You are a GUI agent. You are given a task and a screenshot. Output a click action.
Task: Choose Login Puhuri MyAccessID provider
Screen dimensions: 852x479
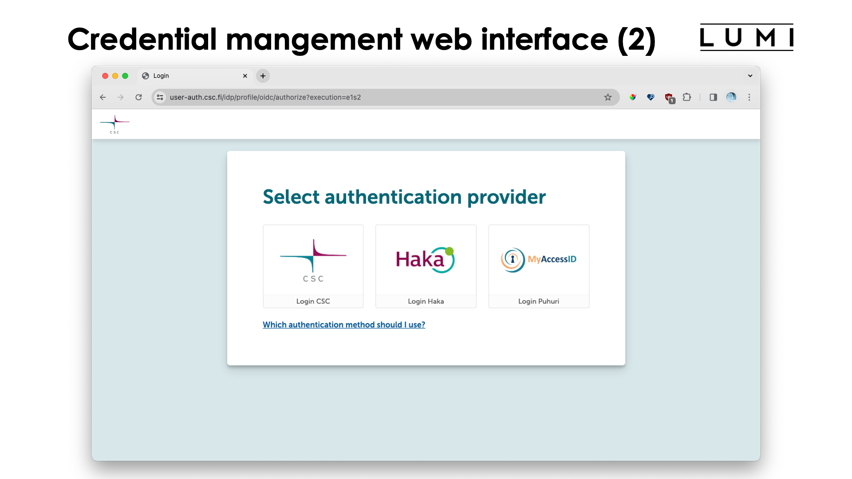point(539,266)
